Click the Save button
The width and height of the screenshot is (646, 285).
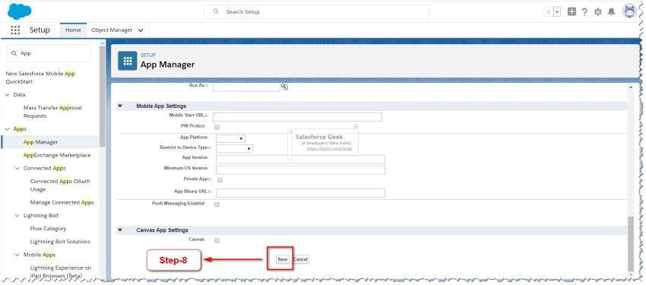(x=282, y=259)
